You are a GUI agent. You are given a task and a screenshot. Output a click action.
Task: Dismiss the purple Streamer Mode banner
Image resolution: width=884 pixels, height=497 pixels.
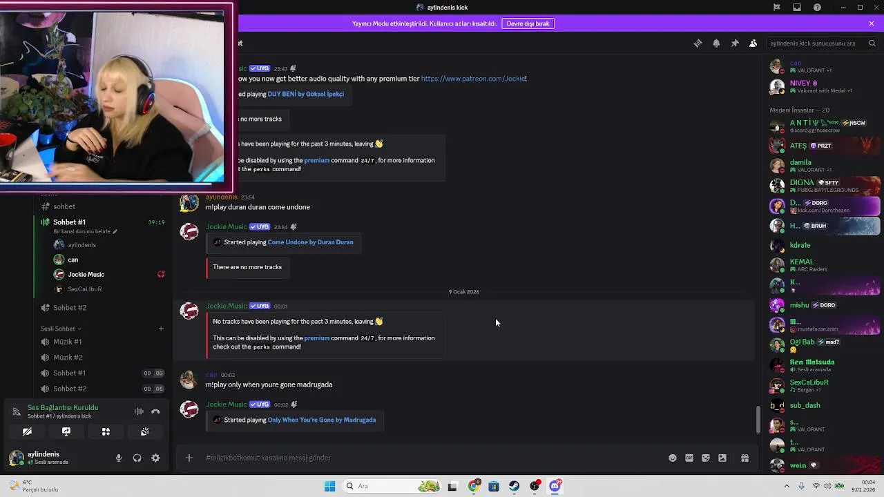coord(872,23)
